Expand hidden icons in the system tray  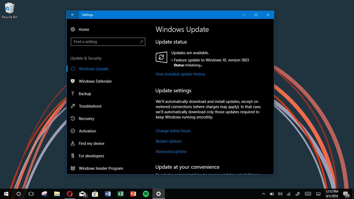(263, 194)
